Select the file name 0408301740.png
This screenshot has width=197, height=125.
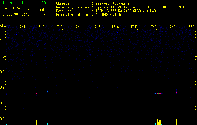16,8
